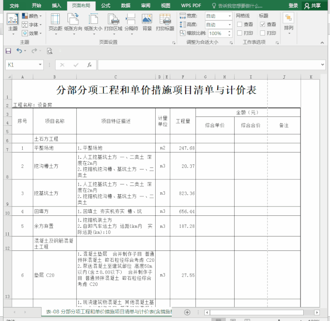Switch to the Review (审阅) tab
The width and height of the screenshot is (330, 321).
click(145, 6)
